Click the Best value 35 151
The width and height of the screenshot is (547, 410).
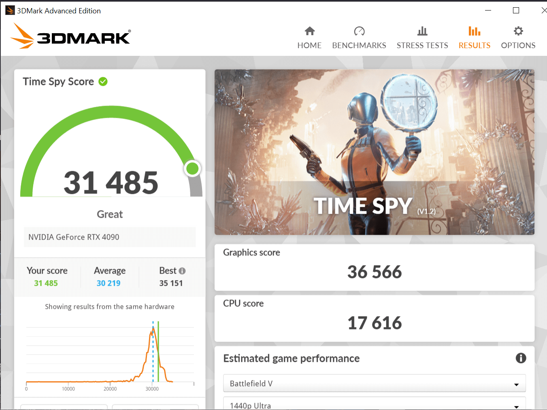click(171, 283)
